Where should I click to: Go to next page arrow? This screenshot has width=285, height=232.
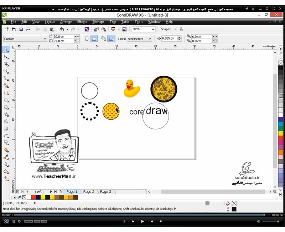51,192
